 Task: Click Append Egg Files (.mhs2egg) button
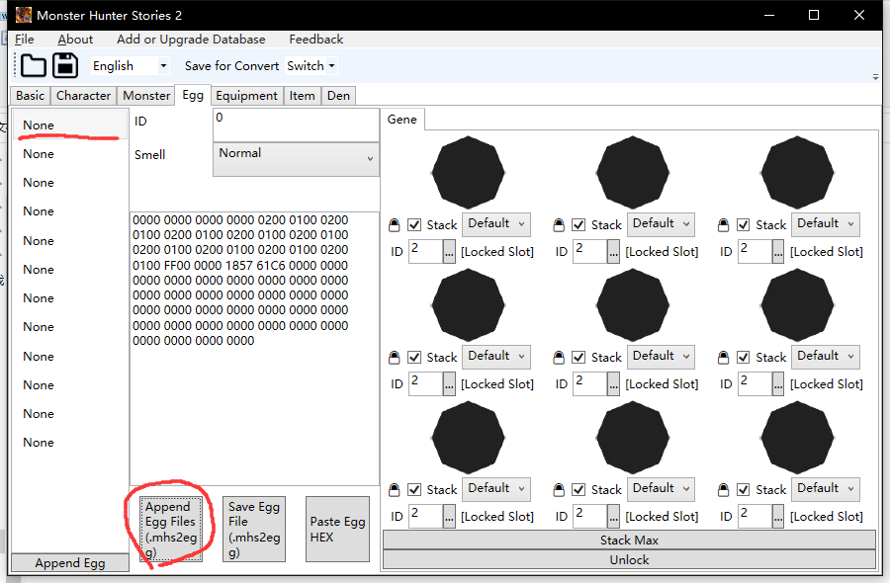pyautogui.click(x=171, y=529)
